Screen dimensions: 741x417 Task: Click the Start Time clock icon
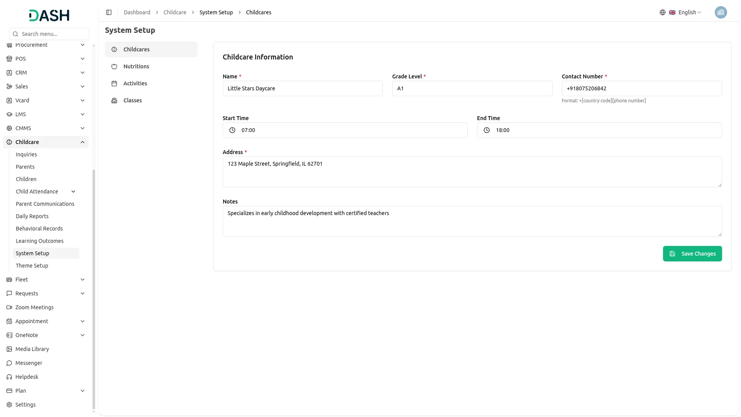(232, 130)
